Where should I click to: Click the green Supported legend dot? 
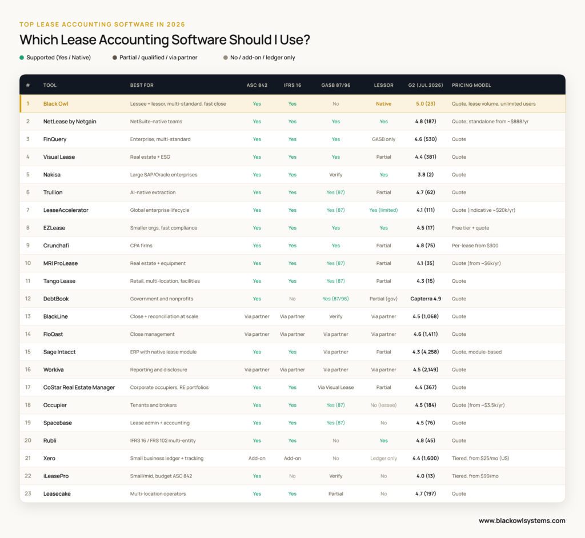(x=22, y=58)
